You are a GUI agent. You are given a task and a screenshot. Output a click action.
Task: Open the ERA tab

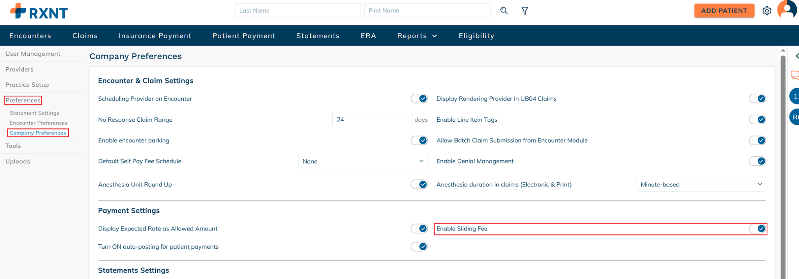pos(368,36)
